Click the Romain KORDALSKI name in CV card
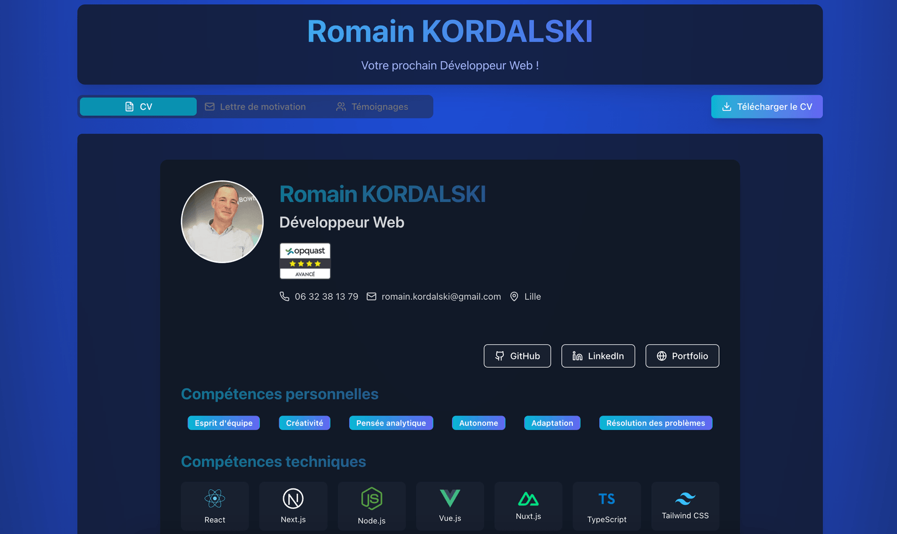This screenshot has height=534, width=897. tap(383, 194)
